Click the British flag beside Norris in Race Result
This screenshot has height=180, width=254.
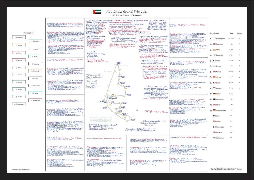click(214, 72)
